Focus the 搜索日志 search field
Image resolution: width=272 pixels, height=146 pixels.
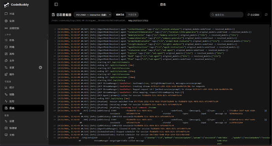click(x=227, y=15)
